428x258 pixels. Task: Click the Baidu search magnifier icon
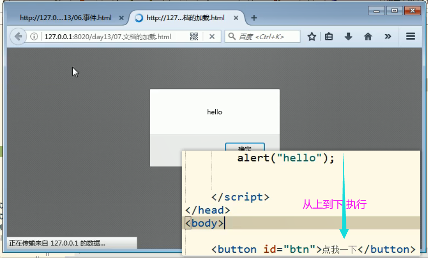pyautogui.click(x=232, y=36)
